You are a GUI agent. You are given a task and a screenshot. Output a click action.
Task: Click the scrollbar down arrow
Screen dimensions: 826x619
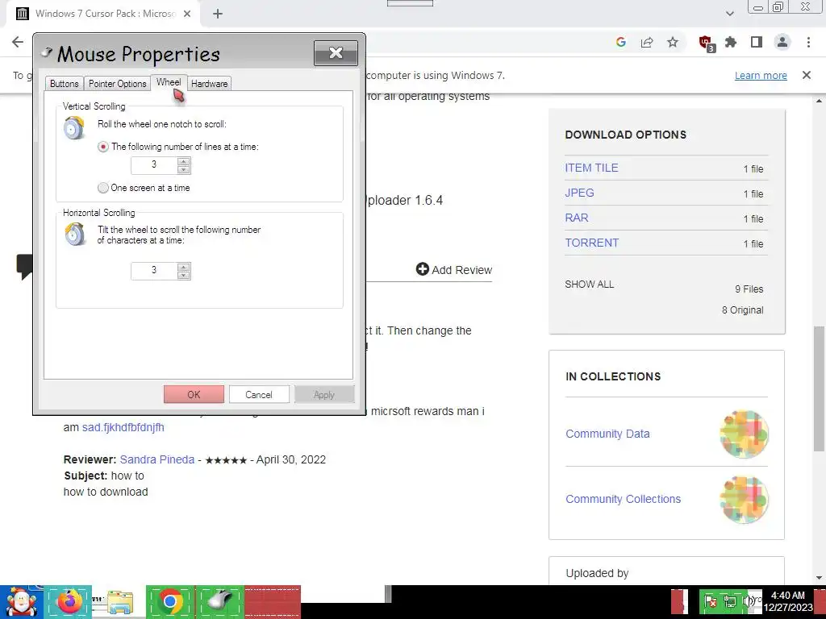[820, 578]
